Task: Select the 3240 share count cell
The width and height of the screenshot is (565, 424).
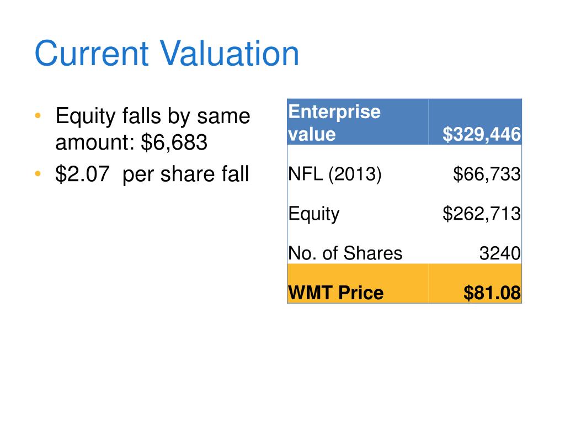Action: [499, 253]
